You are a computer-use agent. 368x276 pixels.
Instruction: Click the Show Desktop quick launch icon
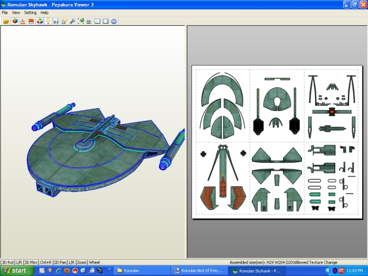(x=41, y=271)
